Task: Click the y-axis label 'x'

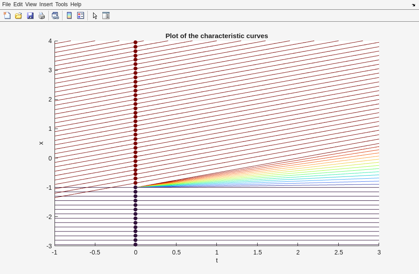Action: click(x=41, y=143)
